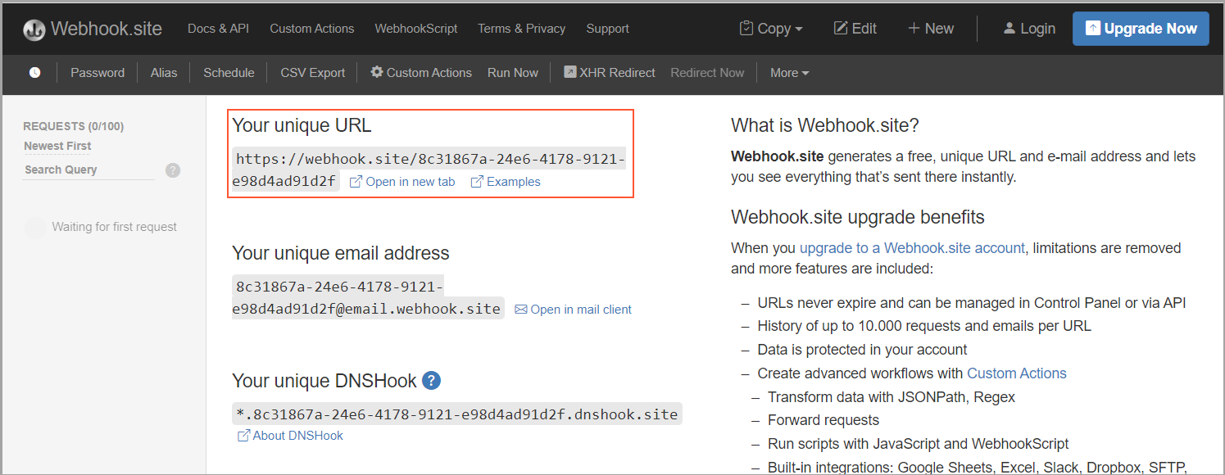Viewport: 1225px width, 475px height.
Task: Click the Upgrade Now button
Action: 1141,29
